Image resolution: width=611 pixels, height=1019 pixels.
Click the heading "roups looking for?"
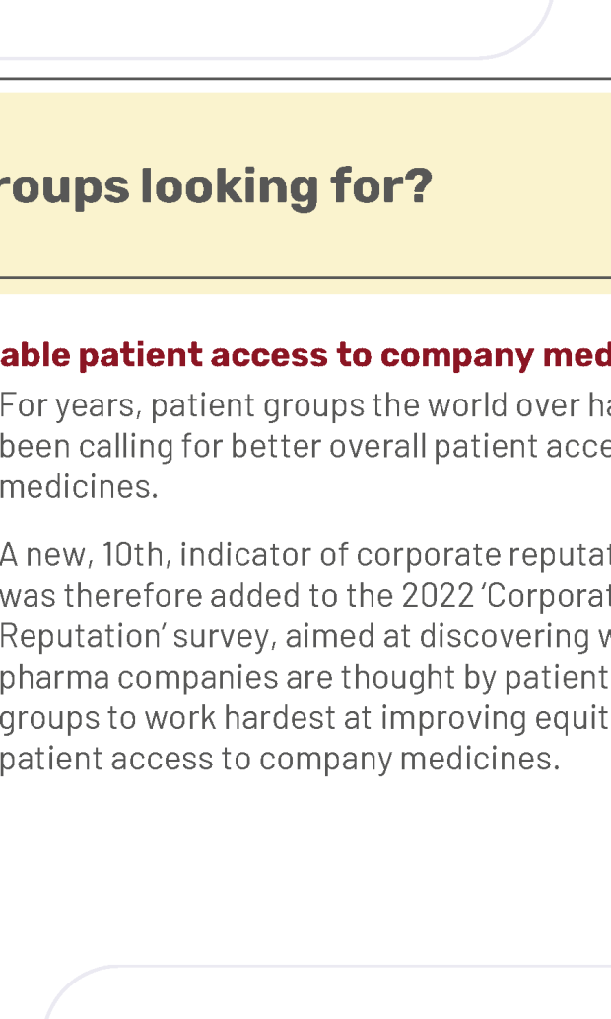216,187
